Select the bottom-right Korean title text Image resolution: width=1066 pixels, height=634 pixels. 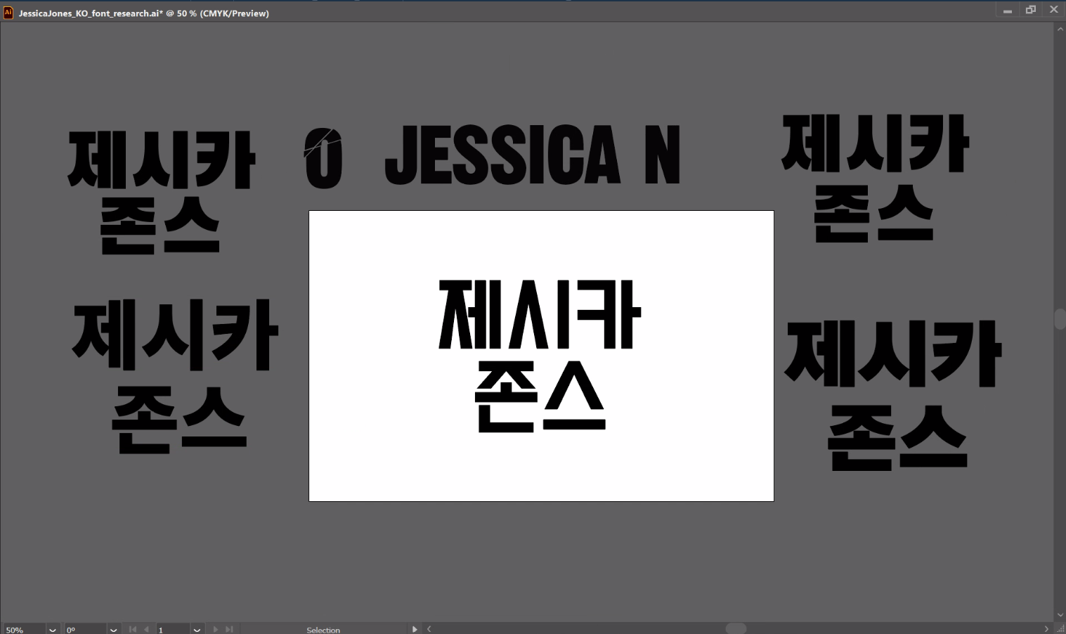[x=893, y=395]
